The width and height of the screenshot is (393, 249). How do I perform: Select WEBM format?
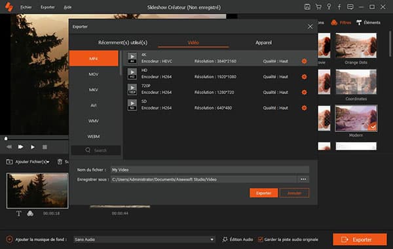click(94, 137)
